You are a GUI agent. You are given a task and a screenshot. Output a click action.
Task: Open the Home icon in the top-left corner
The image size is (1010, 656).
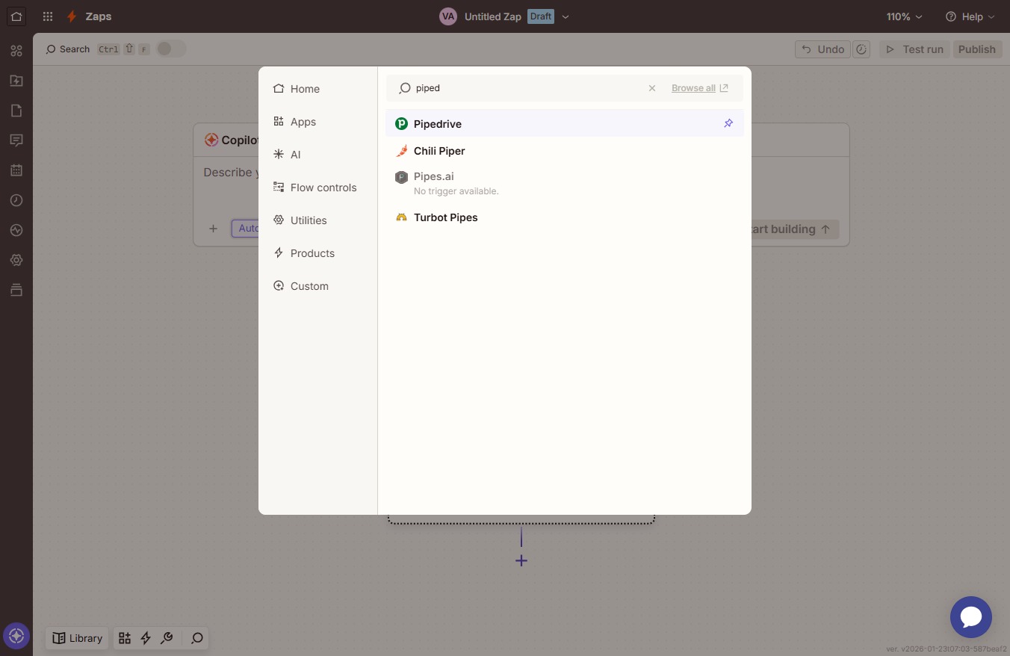pos(16,16)
